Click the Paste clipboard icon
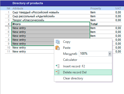Screen dimensions: 124x94 tap(58, 48)
